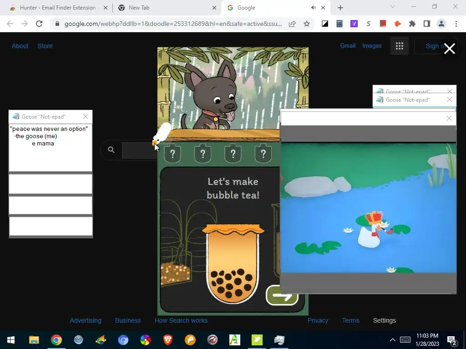Open the Chrome profile avatar

point(441,24)
